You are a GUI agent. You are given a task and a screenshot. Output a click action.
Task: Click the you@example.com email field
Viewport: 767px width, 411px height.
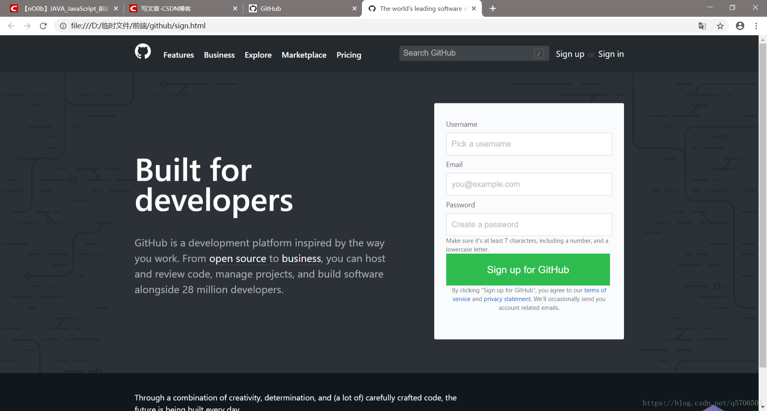pyautogui.click(x=529, y=184)
